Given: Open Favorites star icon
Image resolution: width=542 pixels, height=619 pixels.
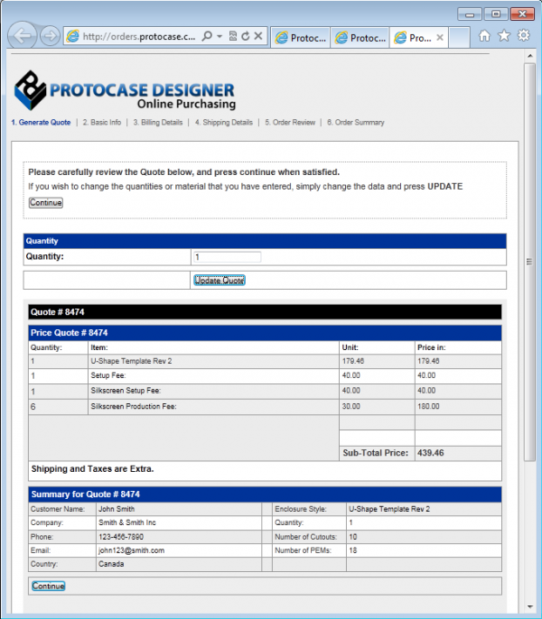Looking at the screenshot, I should pos(504,36).
